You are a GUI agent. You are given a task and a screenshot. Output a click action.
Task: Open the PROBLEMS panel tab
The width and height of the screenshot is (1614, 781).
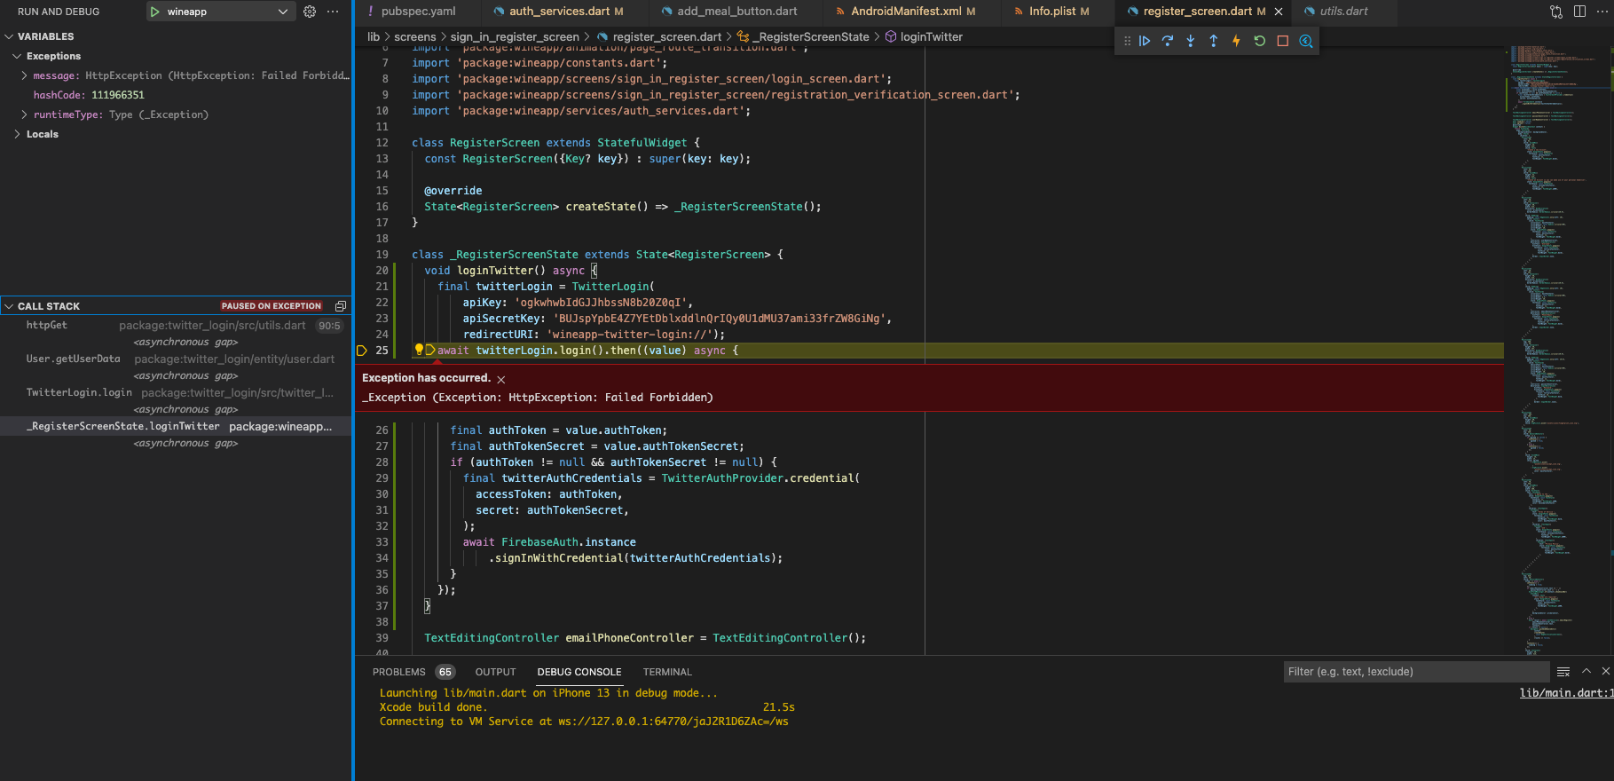(x=413, y=672)
